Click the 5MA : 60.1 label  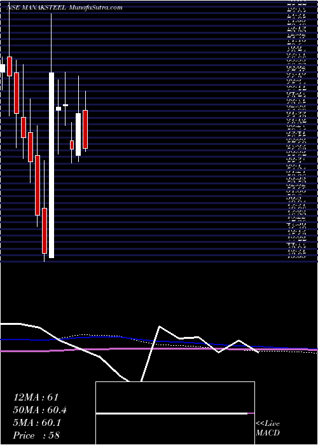[x=37, y=423]
